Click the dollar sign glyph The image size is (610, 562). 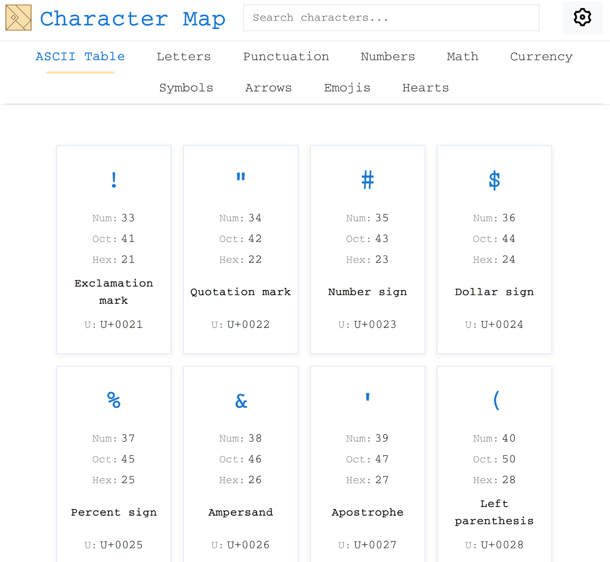point(494,180)
